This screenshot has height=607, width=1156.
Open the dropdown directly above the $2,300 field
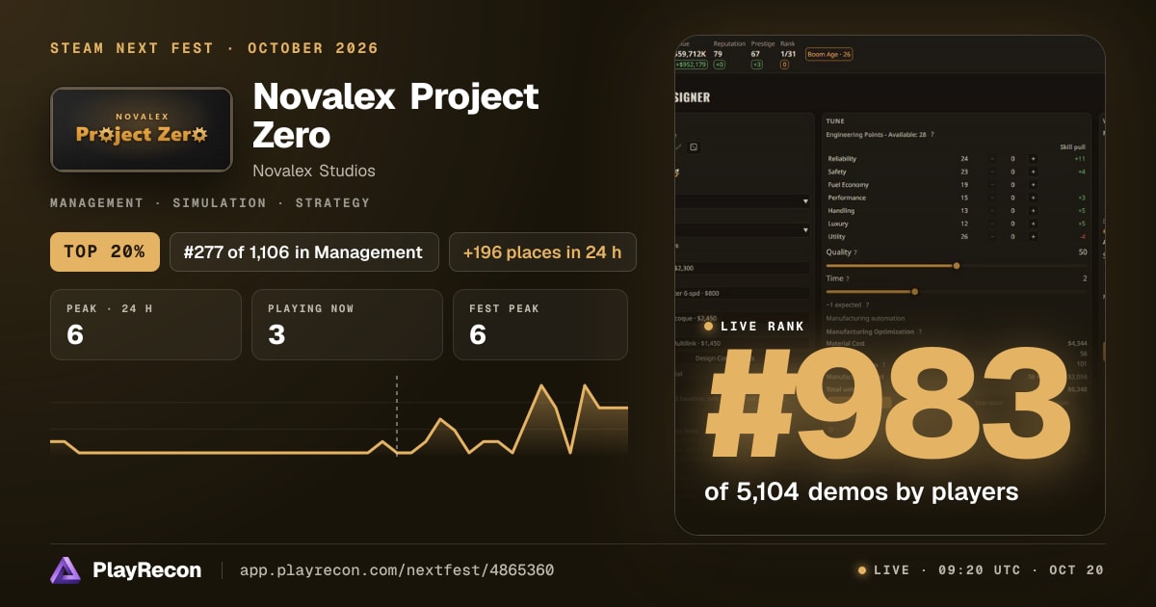(742, 230)
